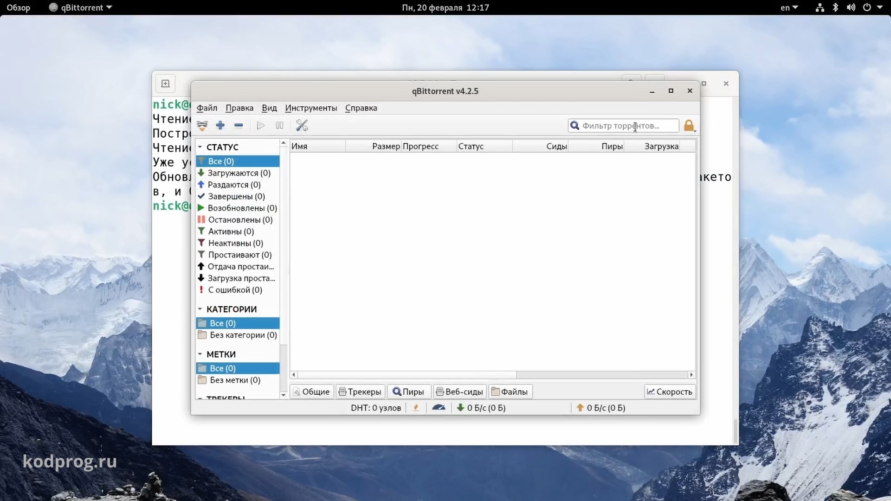Switch to the Пиры tab

[408, 392]
